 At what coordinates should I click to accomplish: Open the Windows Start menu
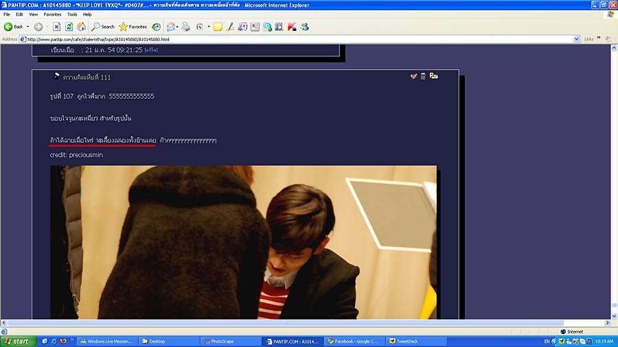19,342
